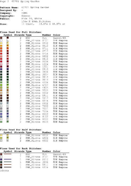
Task: Click the dot symbol in full-stitch row 5911
Action: coord(8,95)
